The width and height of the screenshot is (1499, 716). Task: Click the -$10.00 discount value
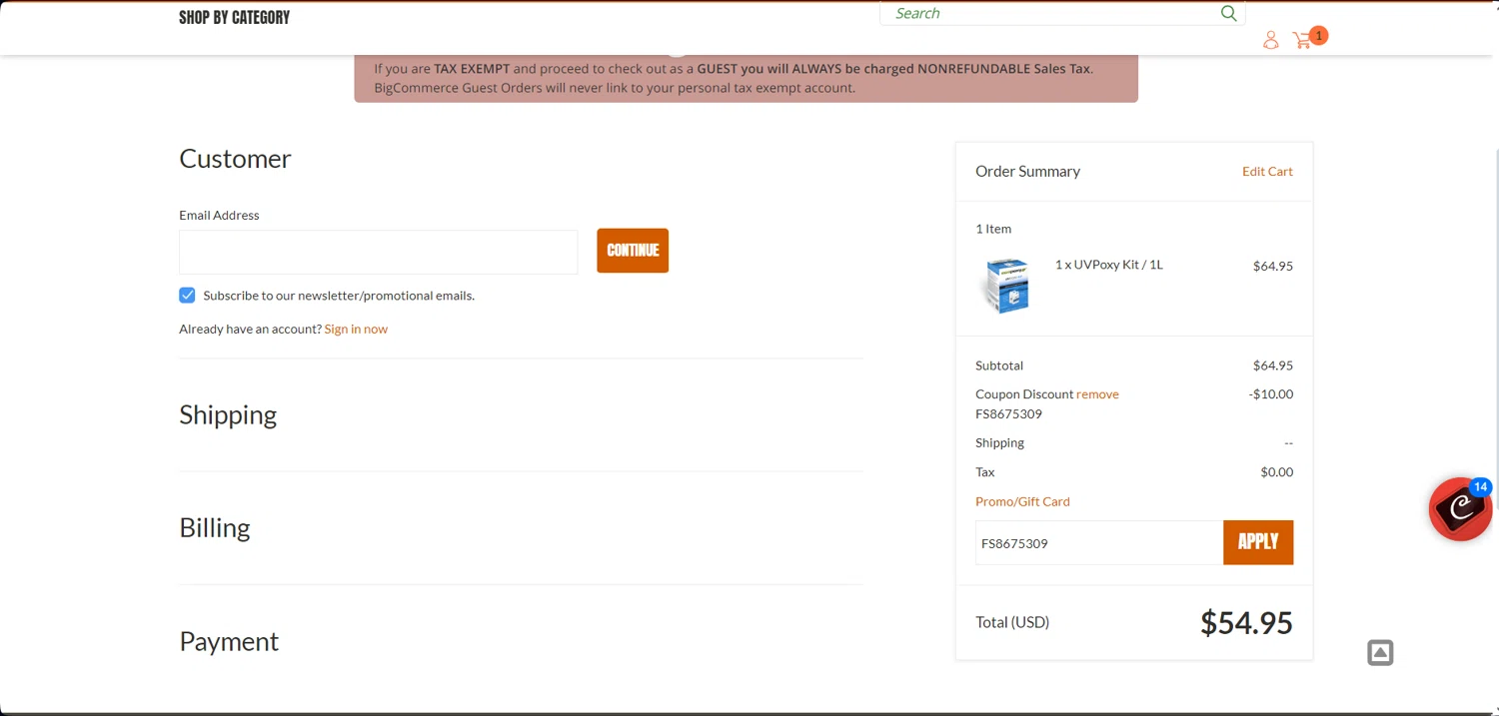(1270, 393)
